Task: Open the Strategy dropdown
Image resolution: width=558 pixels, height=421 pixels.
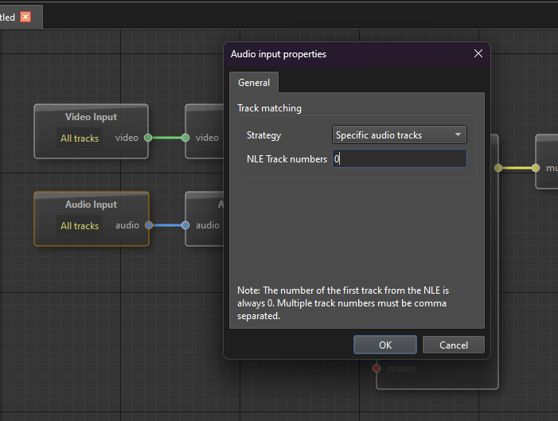Action: click(398, 135)
